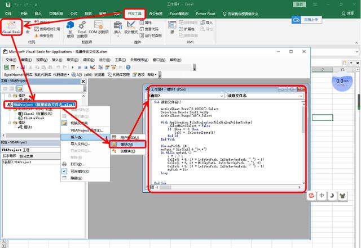This screenshot has height=248, width=361.
Task: Open the 办公标签 ribbon tab
Action: 156,13
